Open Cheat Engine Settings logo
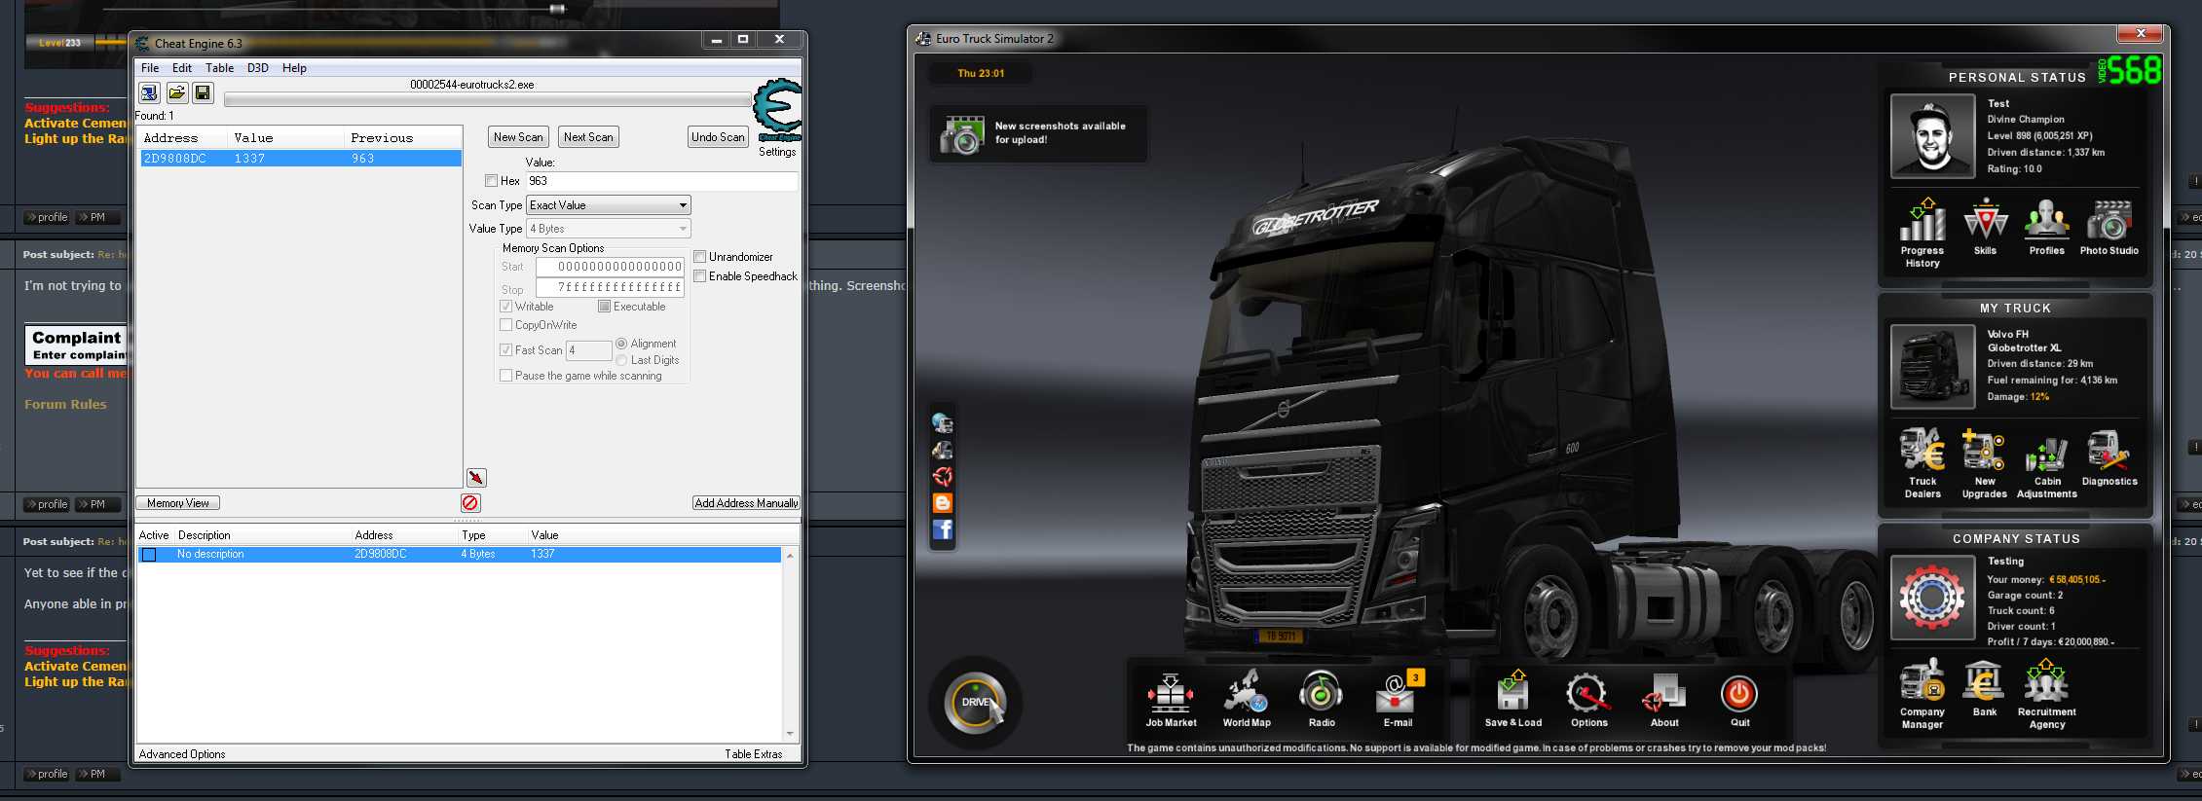This screenshot has height=801, width=2202. (x=777, y=111)
